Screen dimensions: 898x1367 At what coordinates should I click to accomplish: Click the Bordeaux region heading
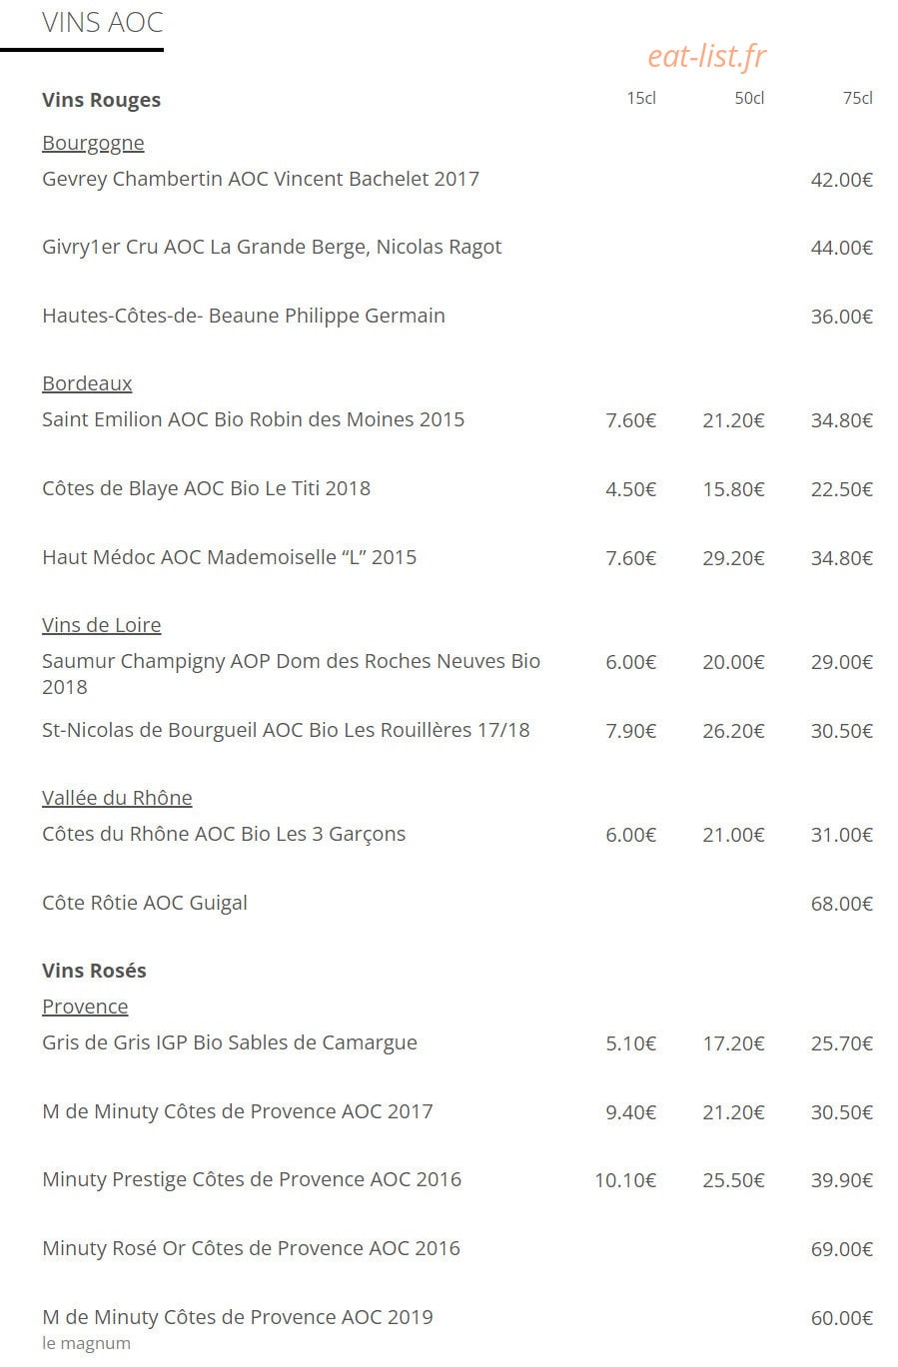point(87,383)
